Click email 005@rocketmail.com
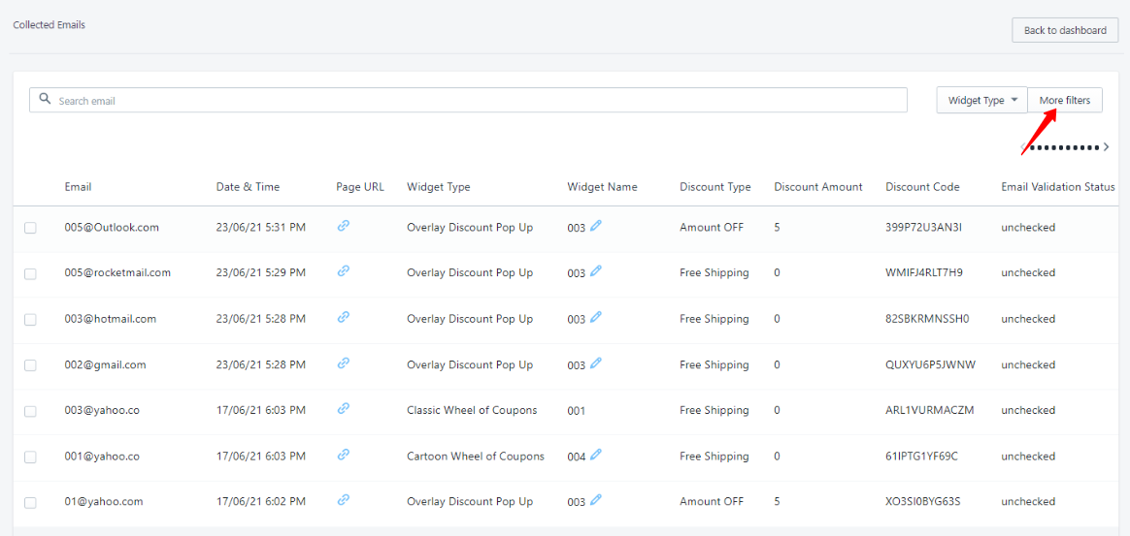 tap(117, 272)
